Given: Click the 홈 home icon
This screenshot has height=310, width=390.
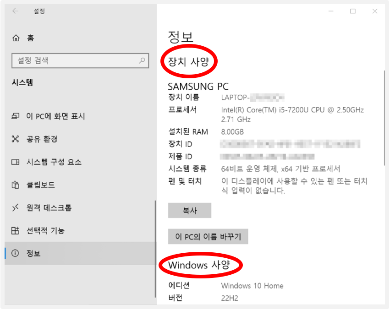Looking at the screenshot, I should point(16,38).
